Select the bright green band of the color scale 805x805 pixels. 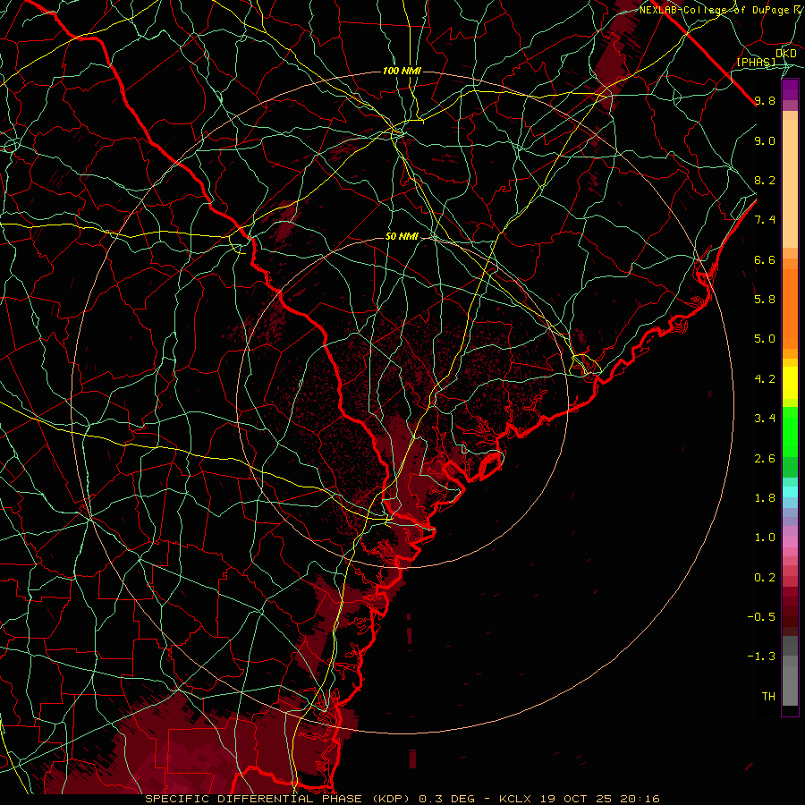pos(790,431)
